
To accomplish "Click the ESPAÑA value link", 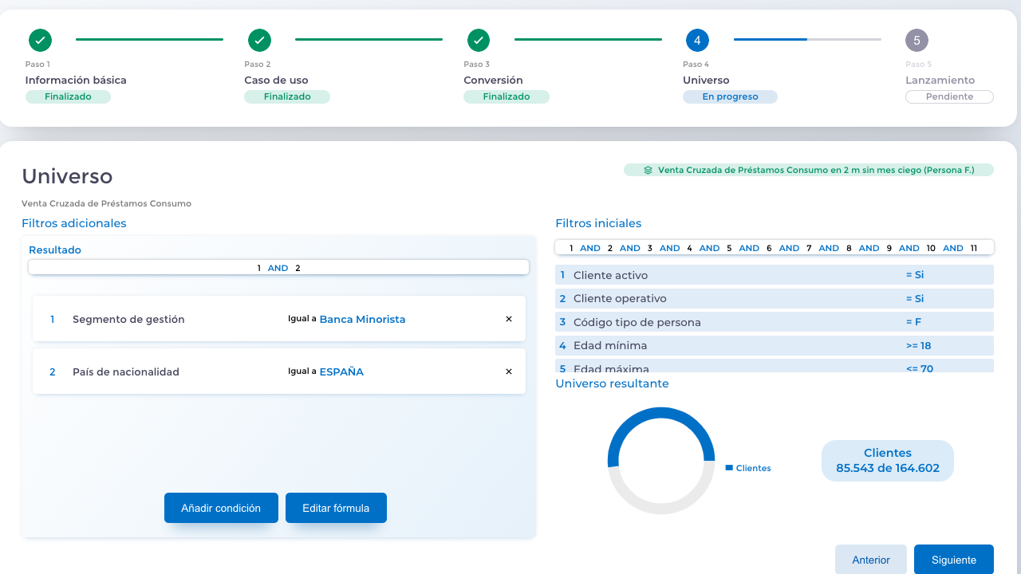I will click(341, 372).
